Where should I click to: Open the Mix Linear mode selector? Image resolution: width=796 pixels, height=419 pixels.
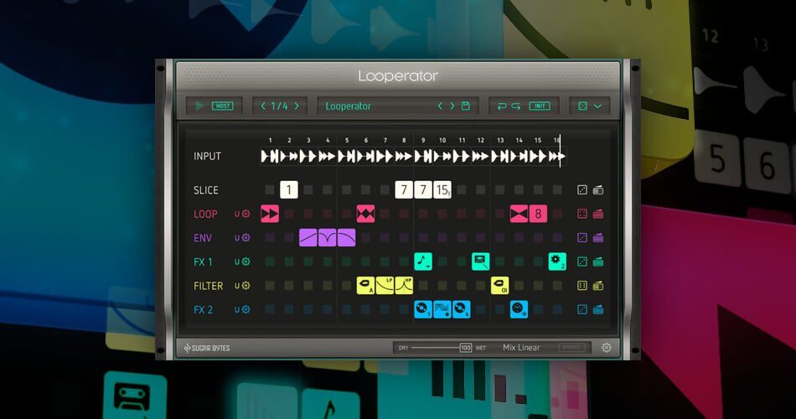coord(521,348)
